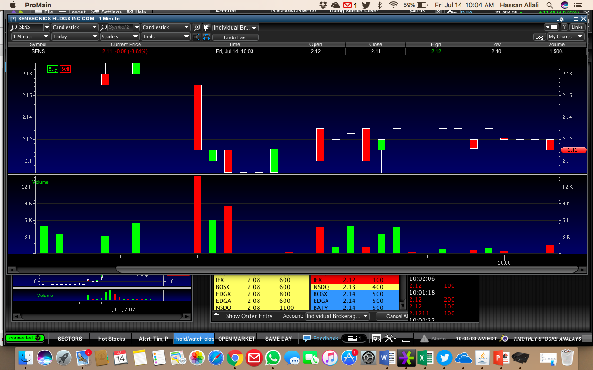Open the Individual Br... account dropdown in toolbar
Image resolution: width=593 pixels, height=370 pixels.
(x=235, y=28)
